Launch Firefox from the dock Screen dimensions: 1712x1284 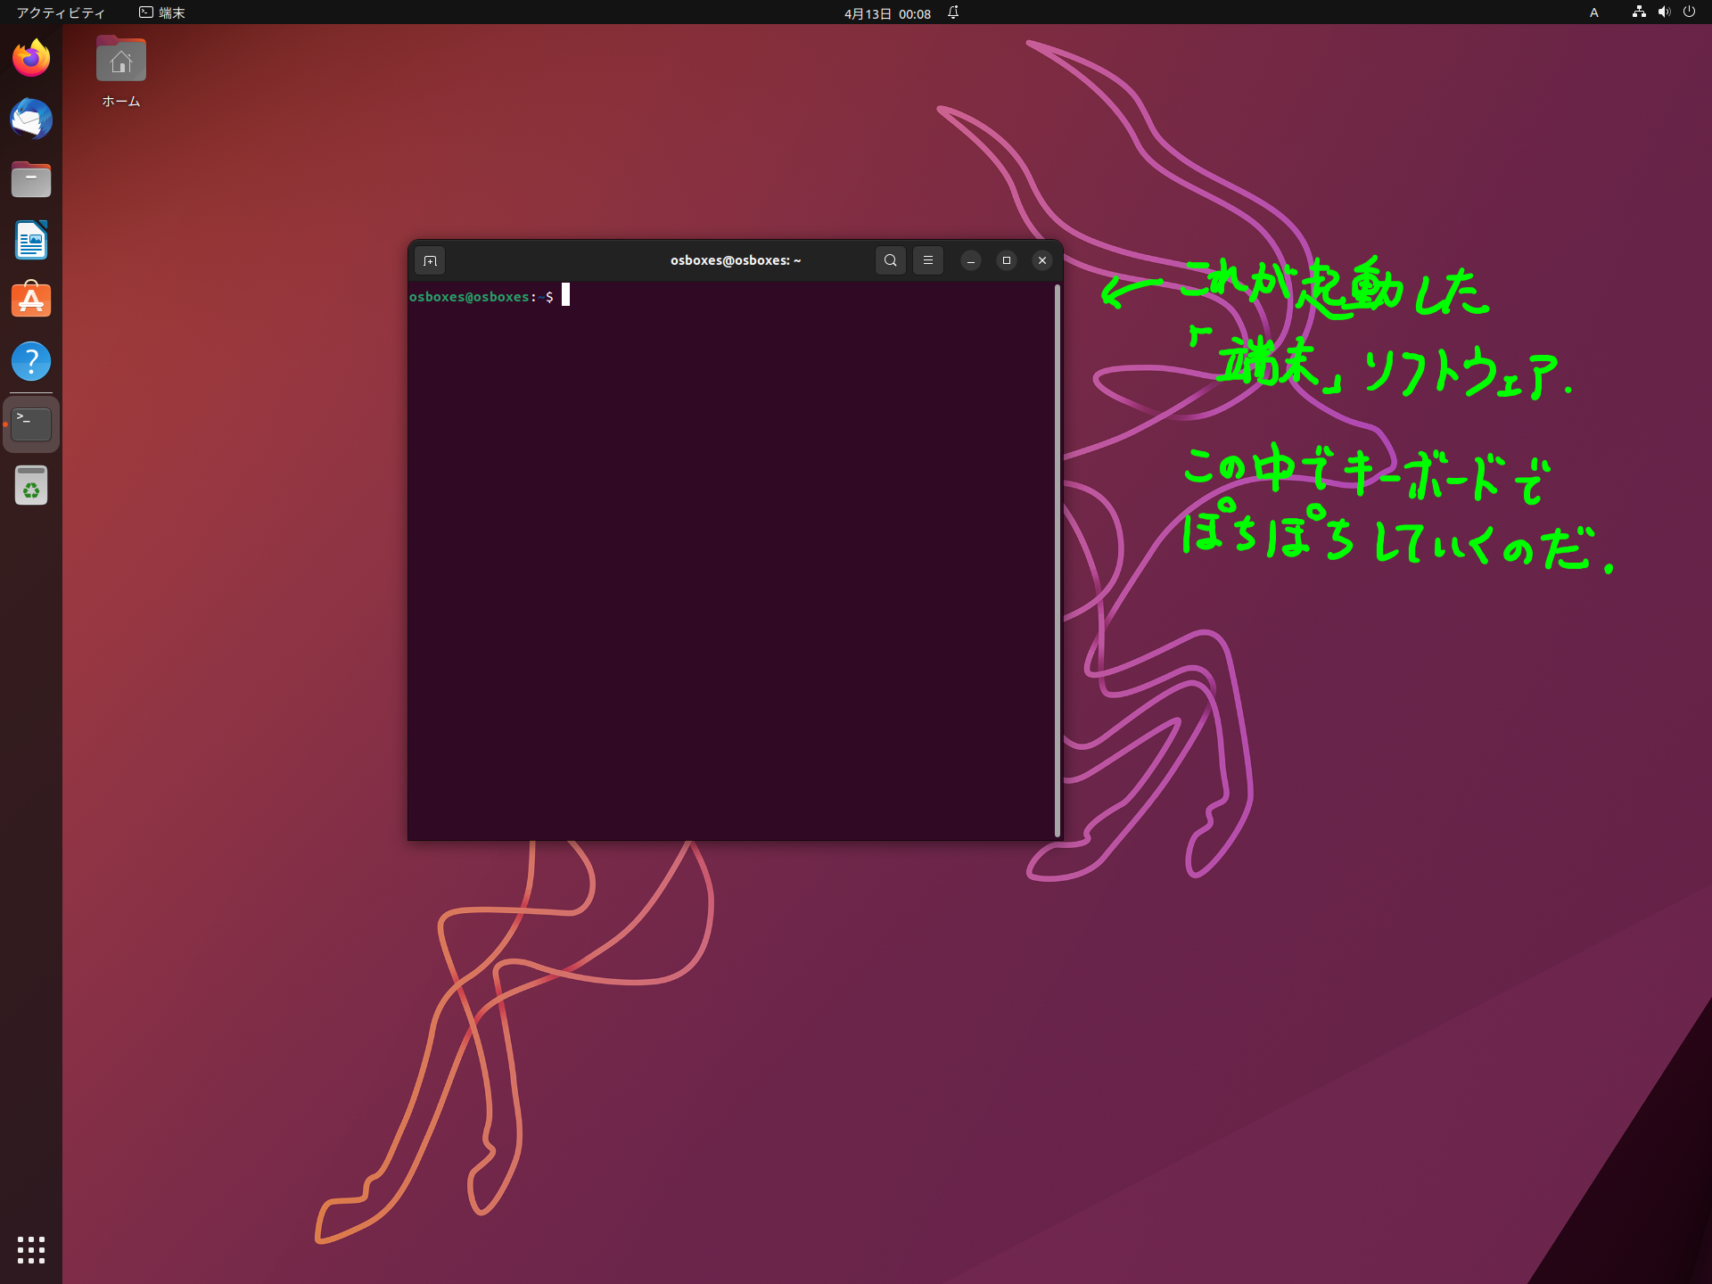click(31, 59)
